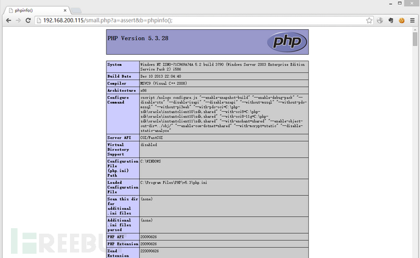Click the "PHP Extension" row label
This screenshot has width=420, height=258.
tap(123, 244)
